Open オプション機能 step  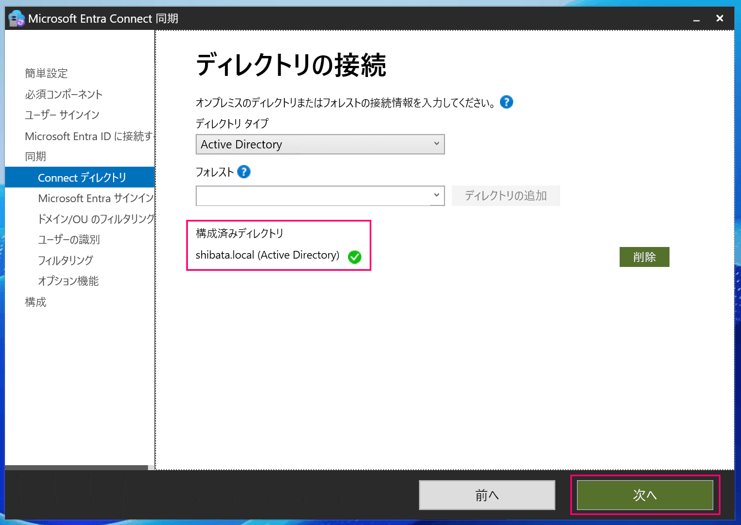[x=68, y=281]
